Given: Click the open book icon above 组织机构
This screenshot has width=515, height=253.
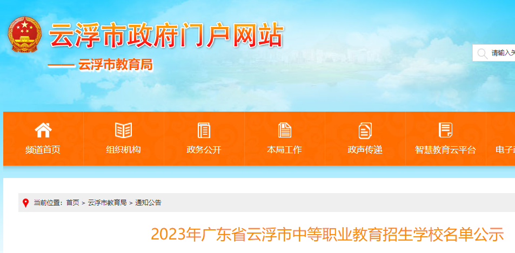Looking at the screenshot, I should [x=124, y=130].
